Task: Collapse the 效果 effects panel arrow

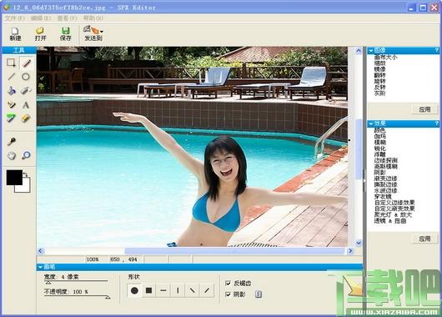Action: tap(371, 123)
